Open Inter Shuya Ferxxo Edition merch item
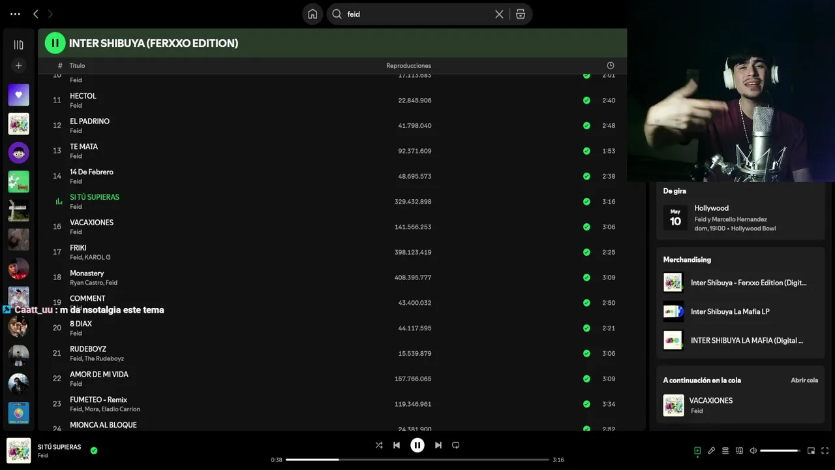835x470 pixels. (740, 283)
